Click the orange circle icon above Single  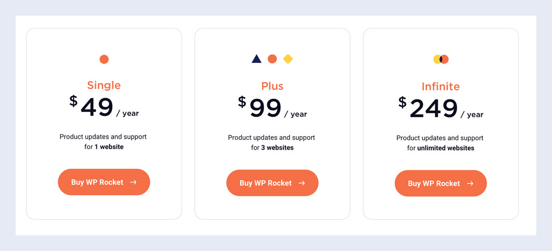[x=104, y=59]
